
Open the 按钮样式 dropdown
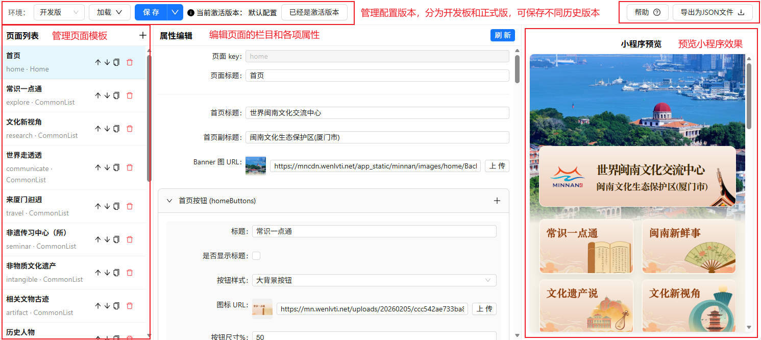(374, 280)
